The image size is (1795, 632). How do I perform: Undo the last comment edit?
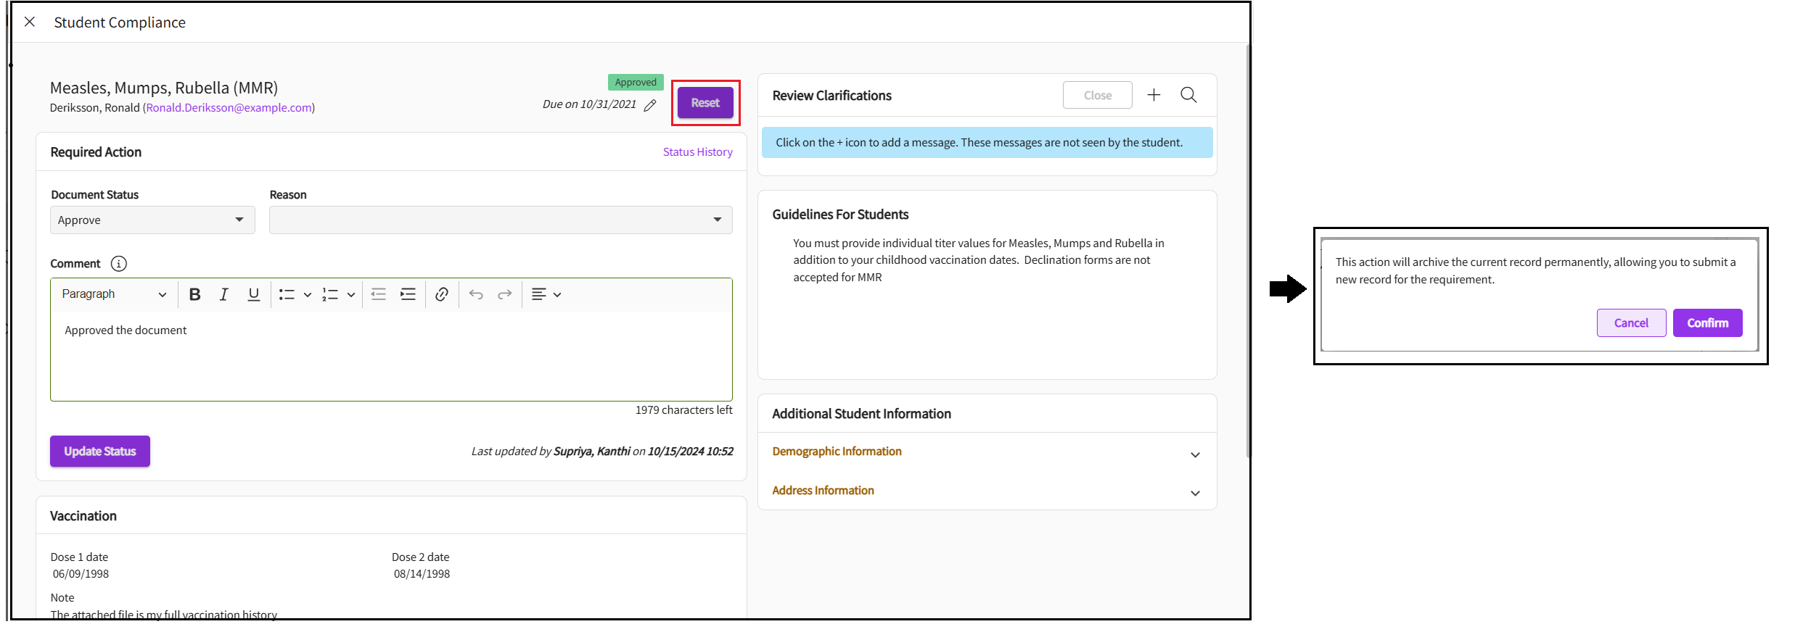476,294
